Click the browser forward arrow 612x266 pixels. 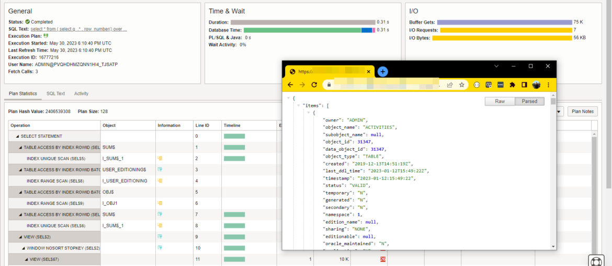tap(302, 85)
